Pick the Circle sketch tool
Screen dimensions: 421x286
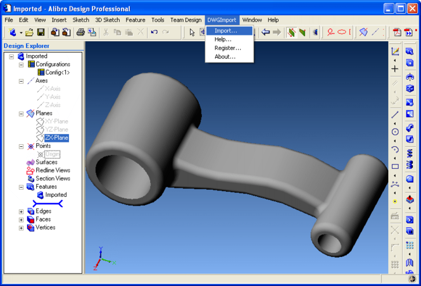395,132
